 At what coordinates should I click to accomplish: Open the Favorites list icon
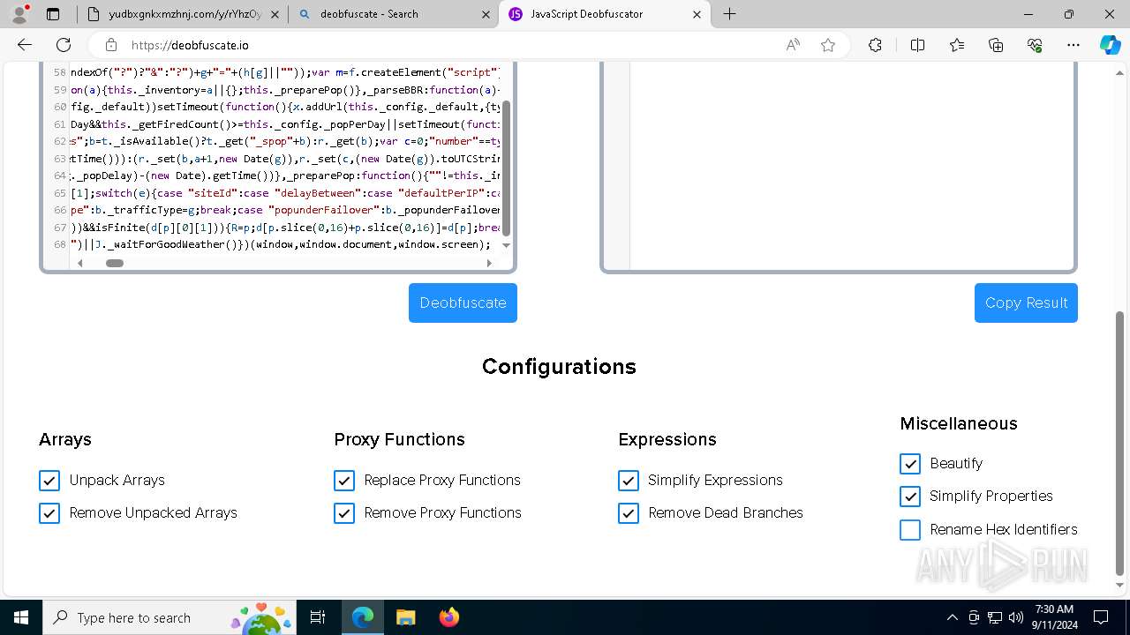957,45
